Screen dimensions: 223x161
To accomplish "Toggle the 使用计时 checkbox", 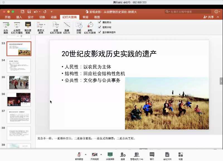I will click(100, 27).
